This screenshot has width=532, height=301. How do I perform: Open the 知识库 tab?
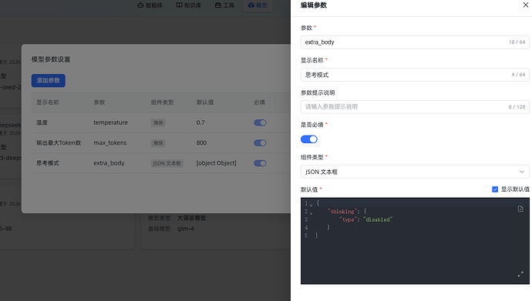tap(189, 5)
